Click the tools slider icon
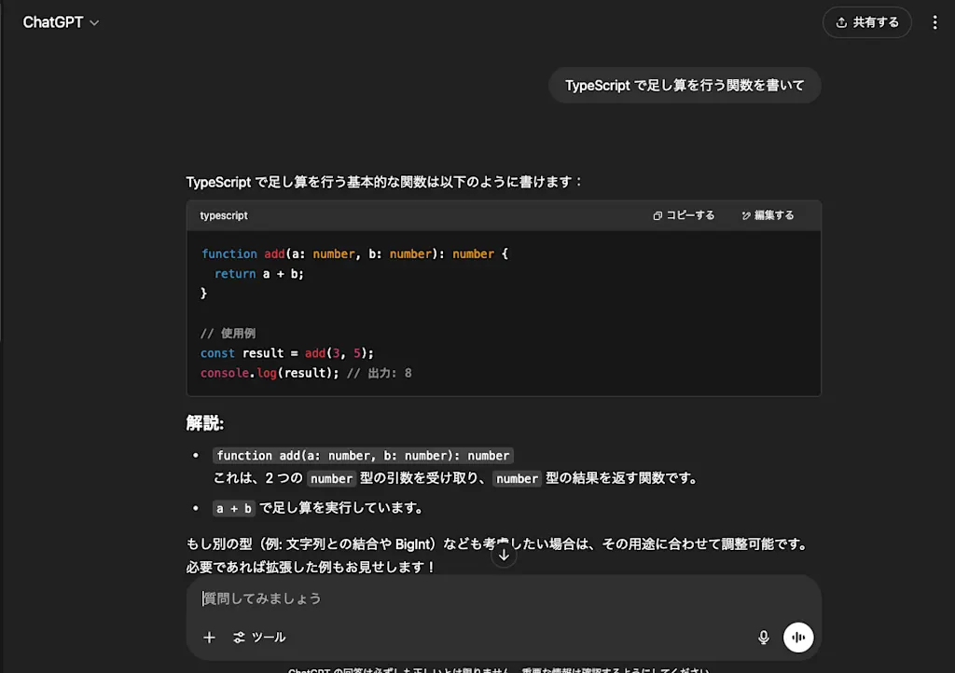The width and height of the screenshot is (955, 673). click(239, 637)
